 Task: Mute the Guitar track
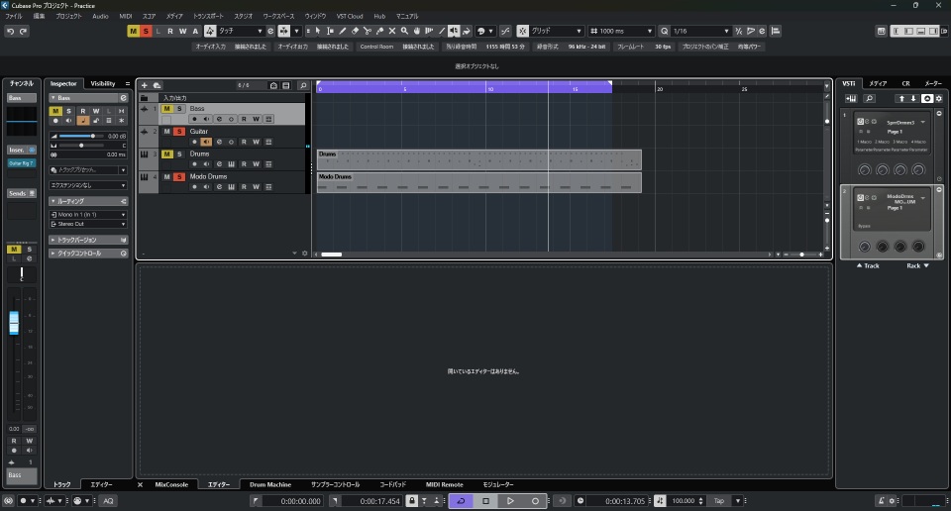point(166,131)
